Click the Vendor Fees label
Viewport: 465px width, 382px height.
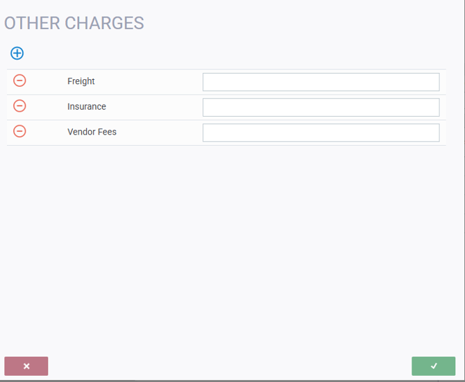point(92,132)
